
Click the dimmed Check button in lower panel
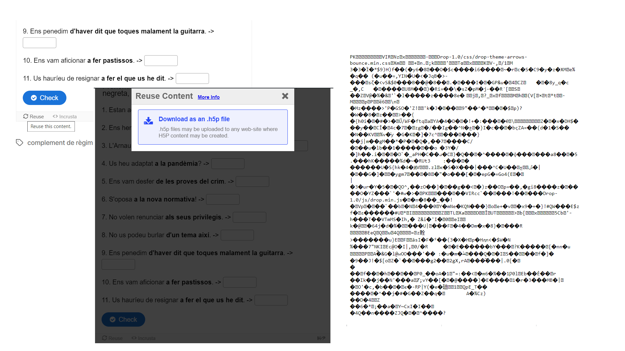click(x=123, y=319)
